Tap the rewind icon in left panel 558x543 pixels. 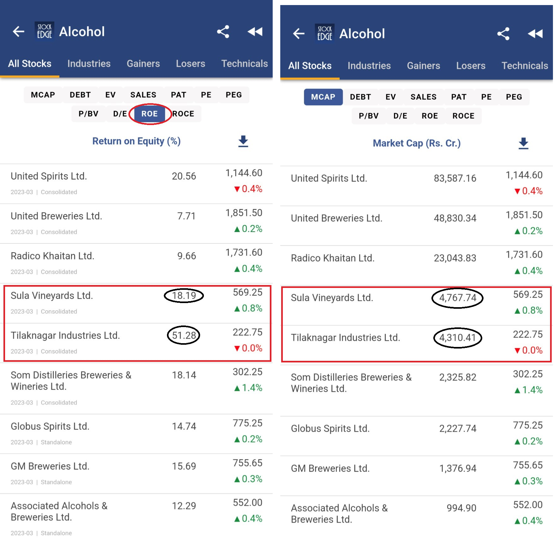[255, 32]
